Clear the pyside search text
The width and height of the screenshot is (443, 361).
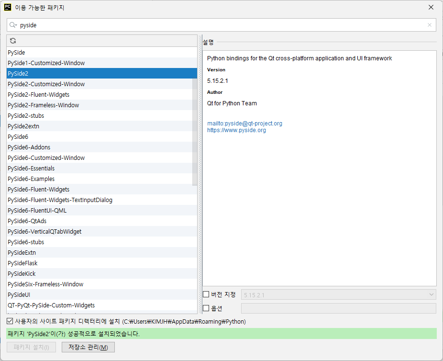tap(430, 25)
